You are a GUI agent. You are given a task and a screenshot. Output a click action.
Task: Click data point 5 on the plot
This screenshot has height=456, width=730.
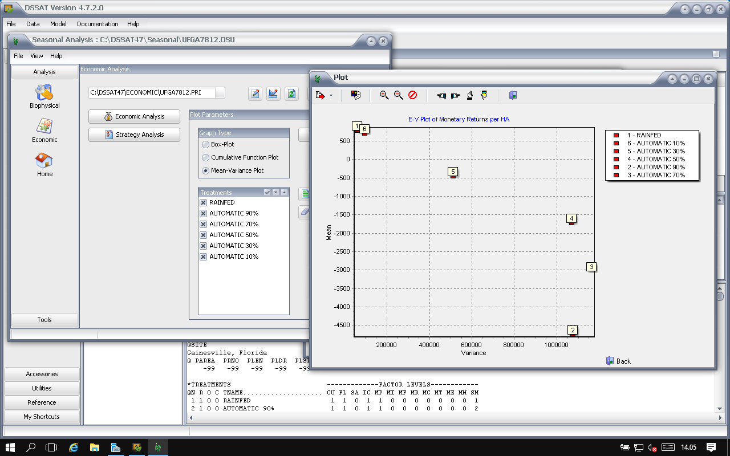tap(453, 176)
